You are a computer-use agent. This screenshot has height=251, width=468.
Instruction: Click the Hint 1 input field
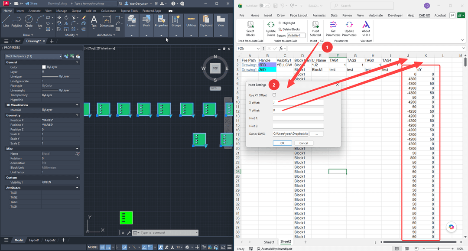pos(298,118)
